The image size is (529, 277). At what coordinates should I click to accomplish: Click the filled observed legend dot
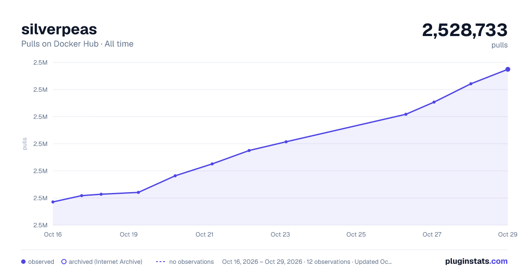(x=23, y=262)
